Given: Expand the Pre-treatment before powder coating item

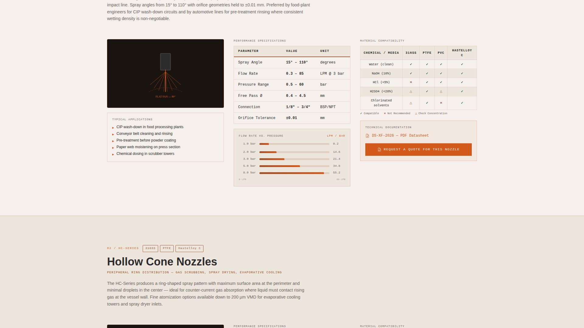Looking at the screenshot, I should pyautogui.click(x=146, y=140).
